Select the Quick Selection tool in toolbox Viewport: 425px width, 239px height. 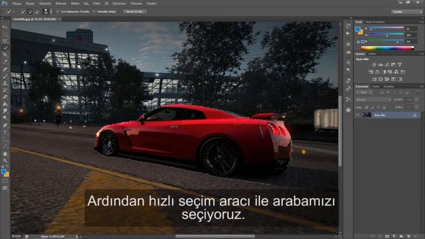5,48
